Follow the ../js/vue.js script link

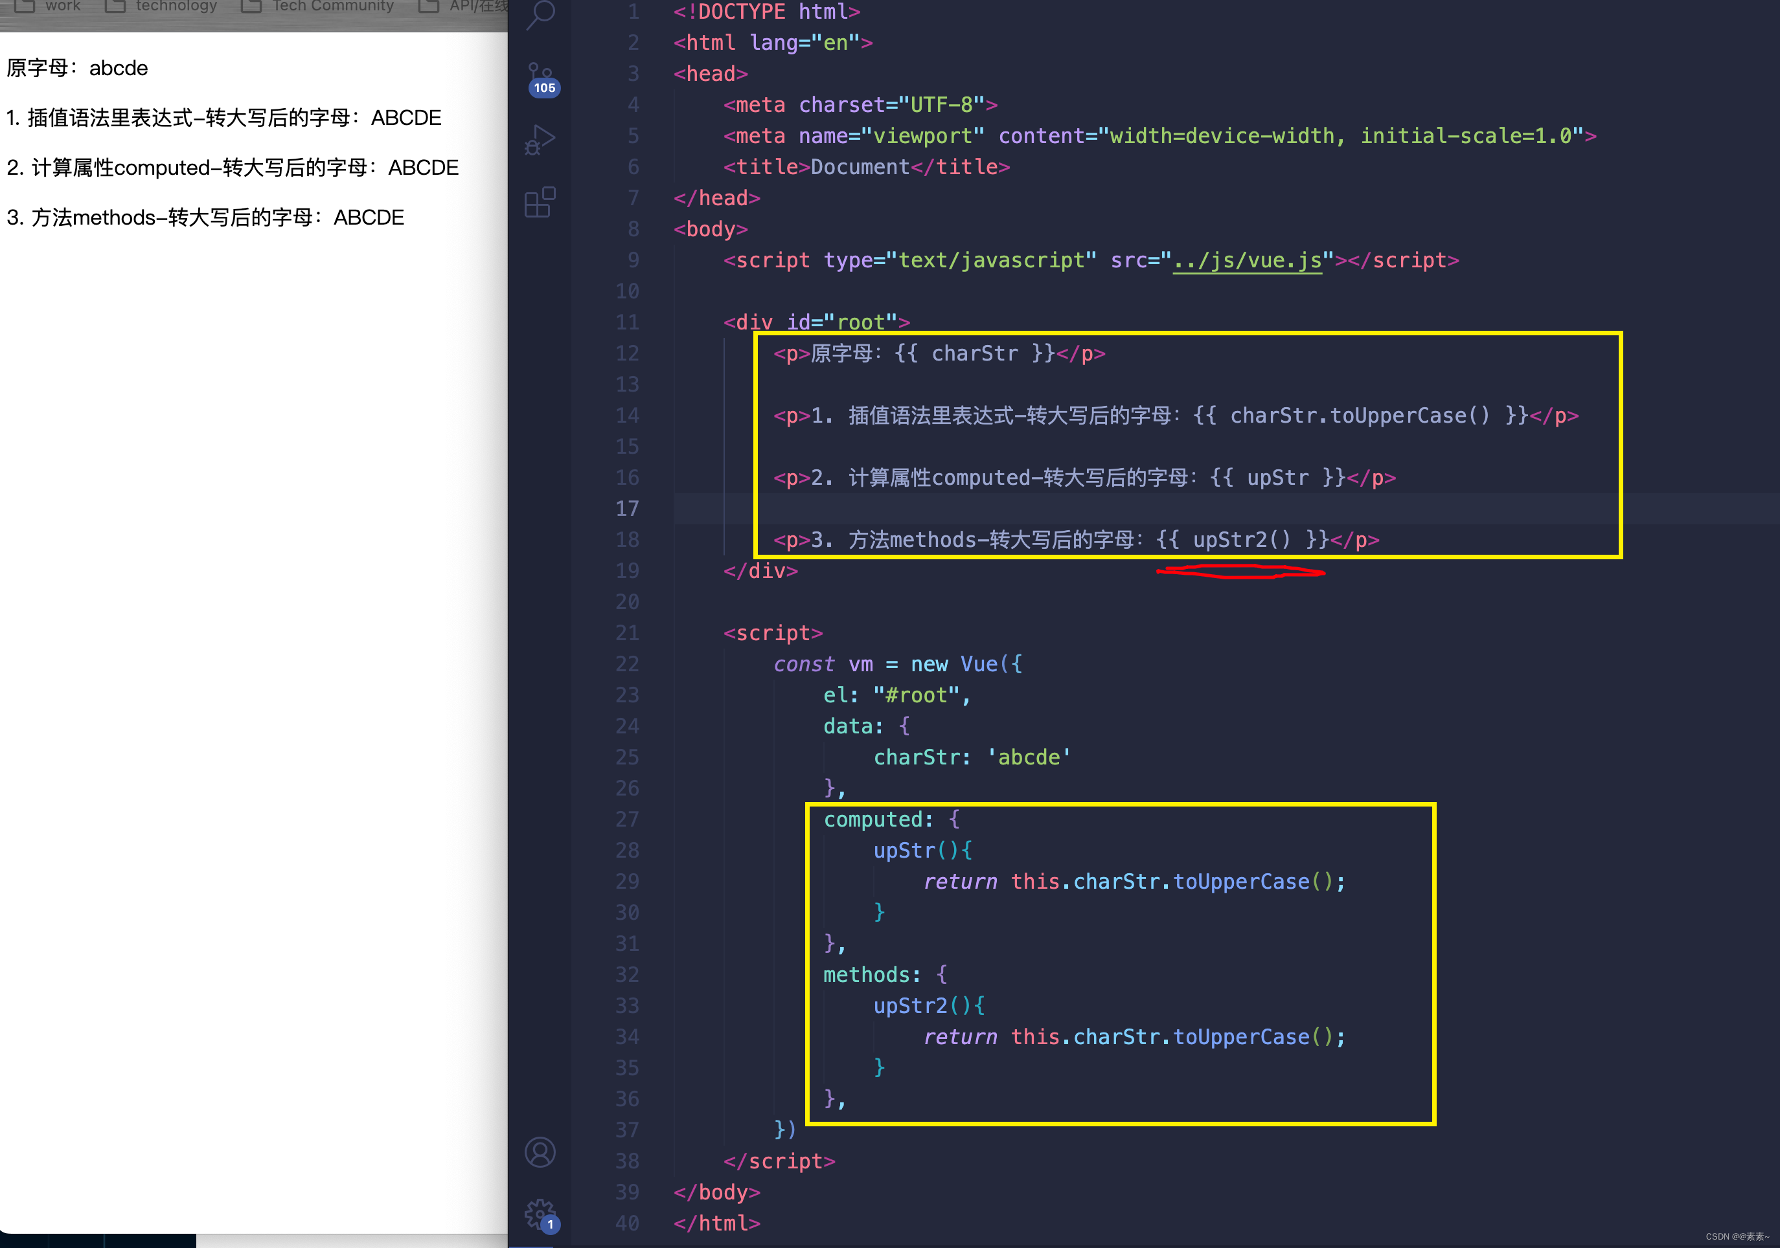point(1248,260)
